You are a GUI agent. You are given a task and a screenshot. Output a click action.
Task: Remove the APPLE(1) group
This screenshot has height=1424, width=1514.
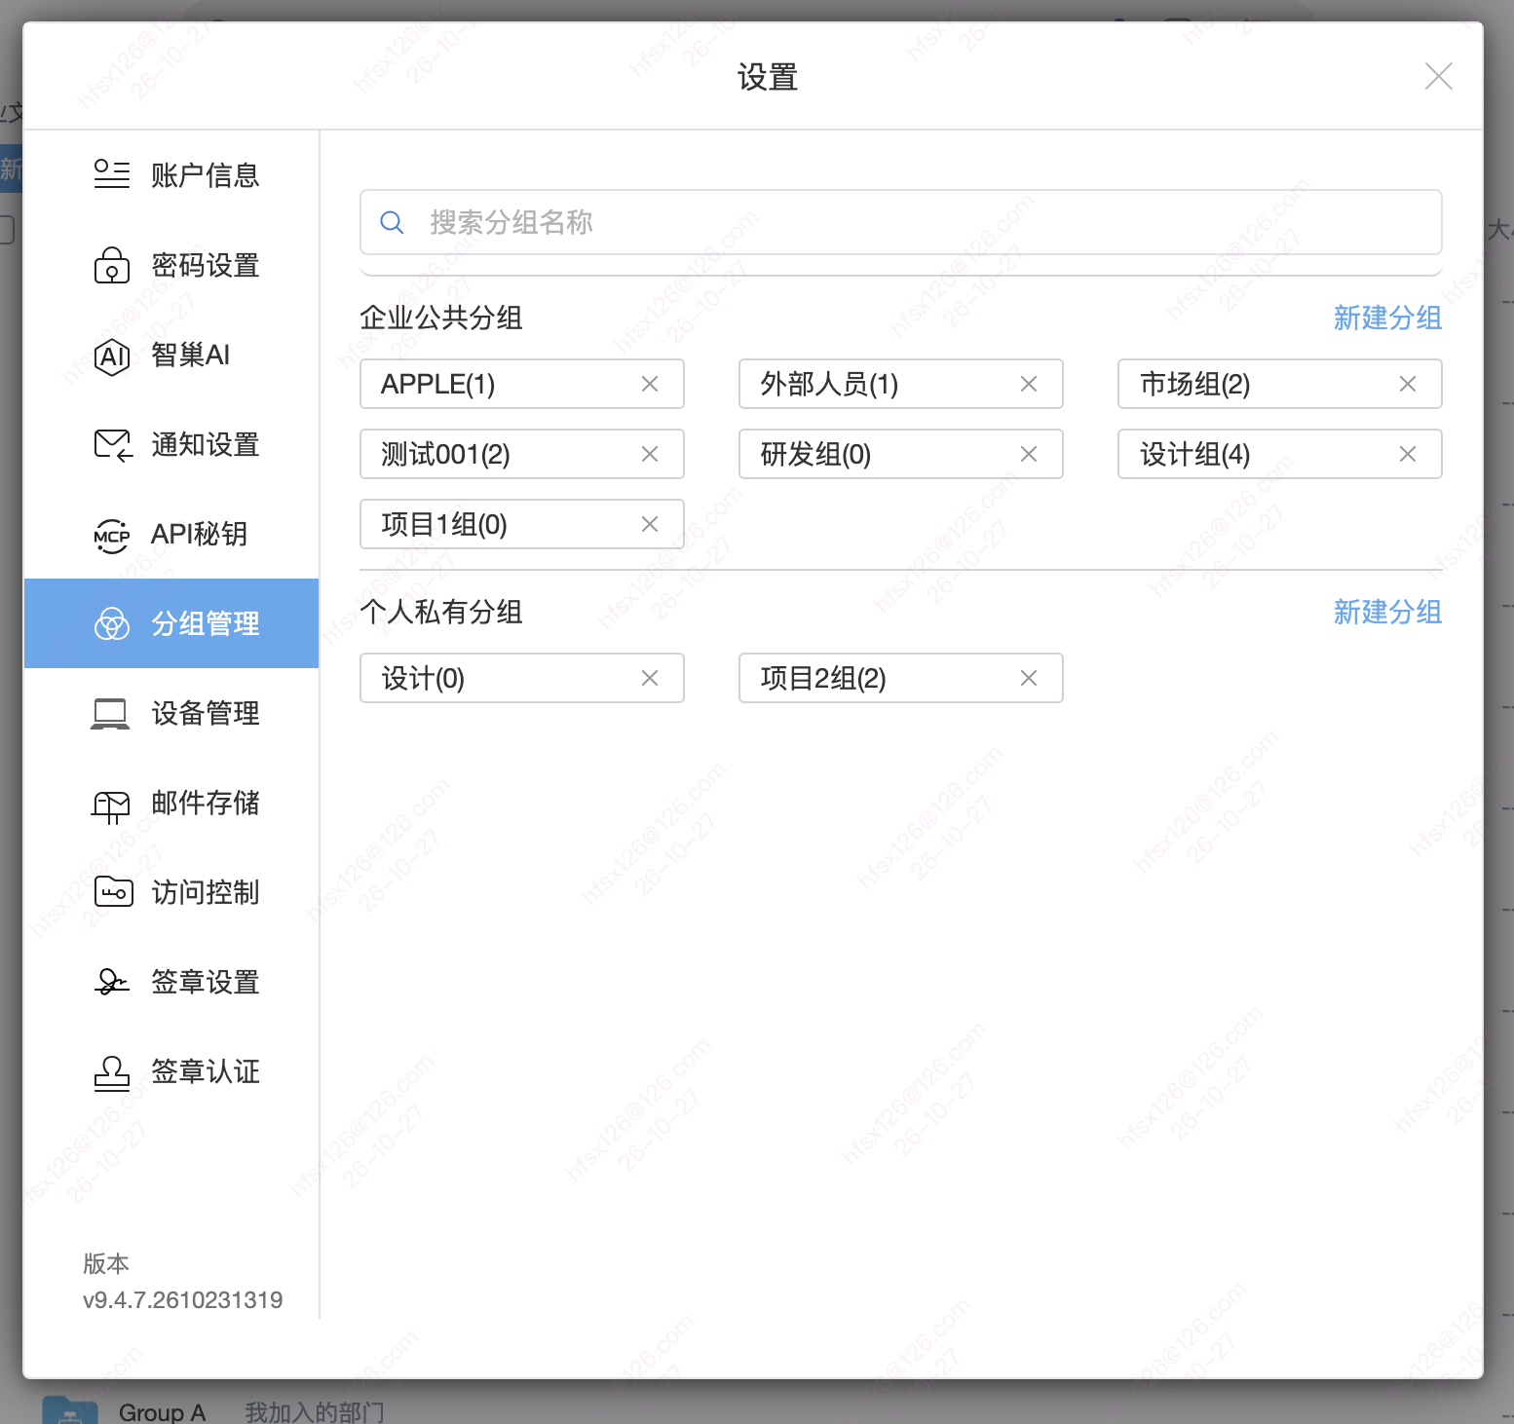[x=650, y=384]
